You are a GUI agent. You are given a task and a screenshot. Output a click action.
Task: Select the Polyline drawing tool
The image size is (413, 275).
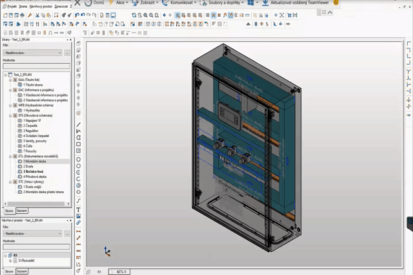[x=79, y=131]
